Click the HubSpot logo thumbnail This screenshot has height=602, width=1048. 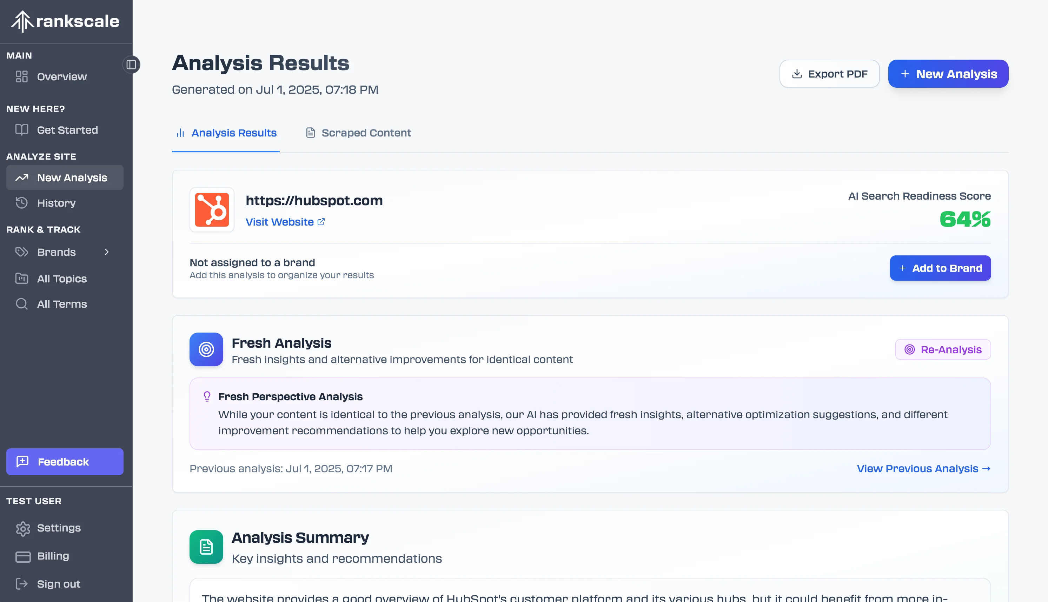point(212,210)
